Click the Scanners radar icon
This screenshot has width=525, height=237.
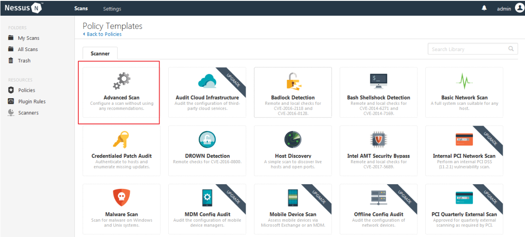pos(11,113)
